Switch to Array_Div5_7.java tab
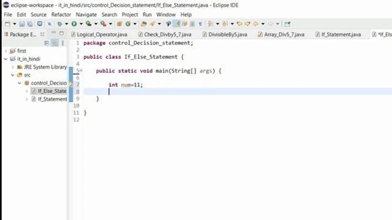Screen dimensions: 392x220 281,34
